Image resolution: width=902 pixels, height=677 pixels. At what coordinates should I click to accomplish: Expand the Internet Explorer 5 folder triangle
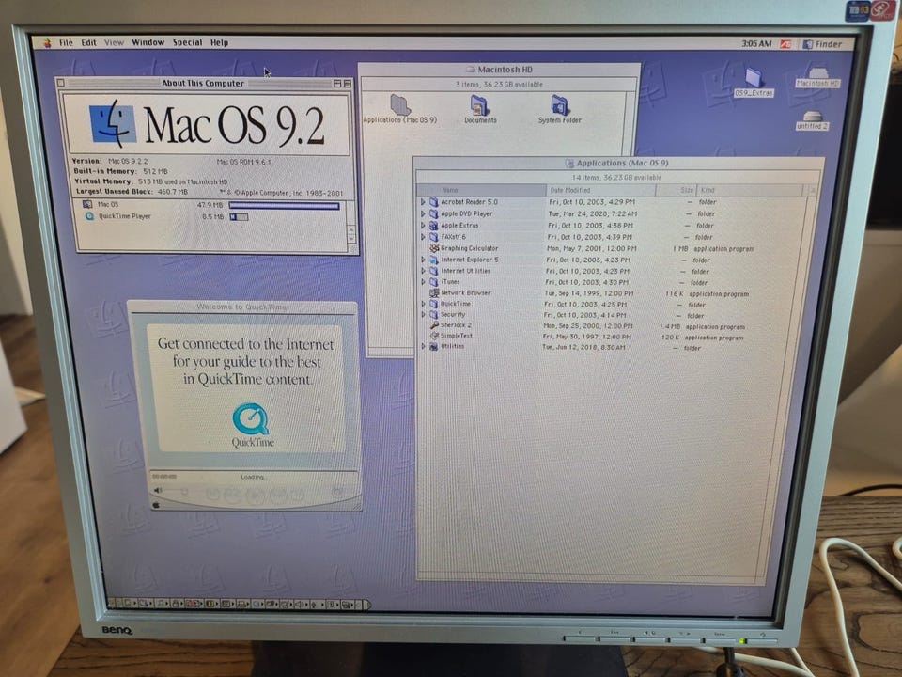423,260
